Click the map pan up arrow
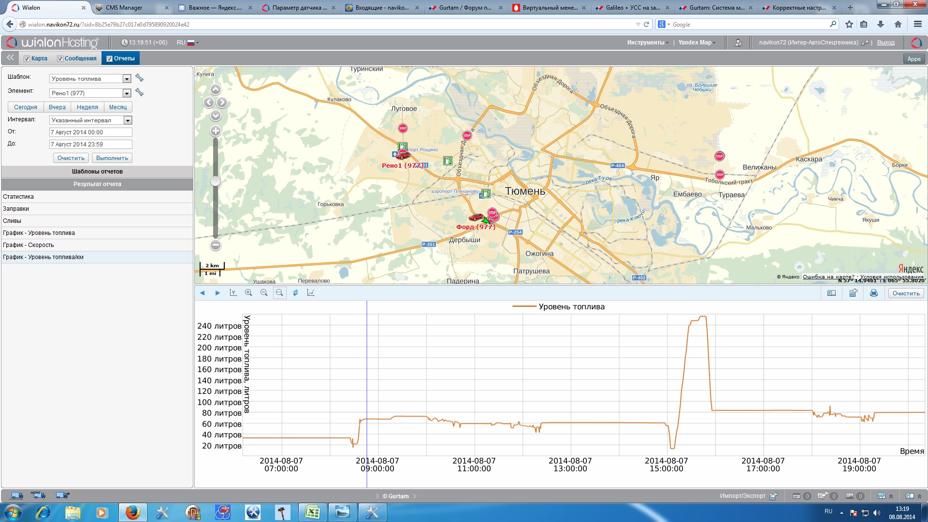Screen dimensions: 928x522 pyautogui.click(x=216, y=89)
